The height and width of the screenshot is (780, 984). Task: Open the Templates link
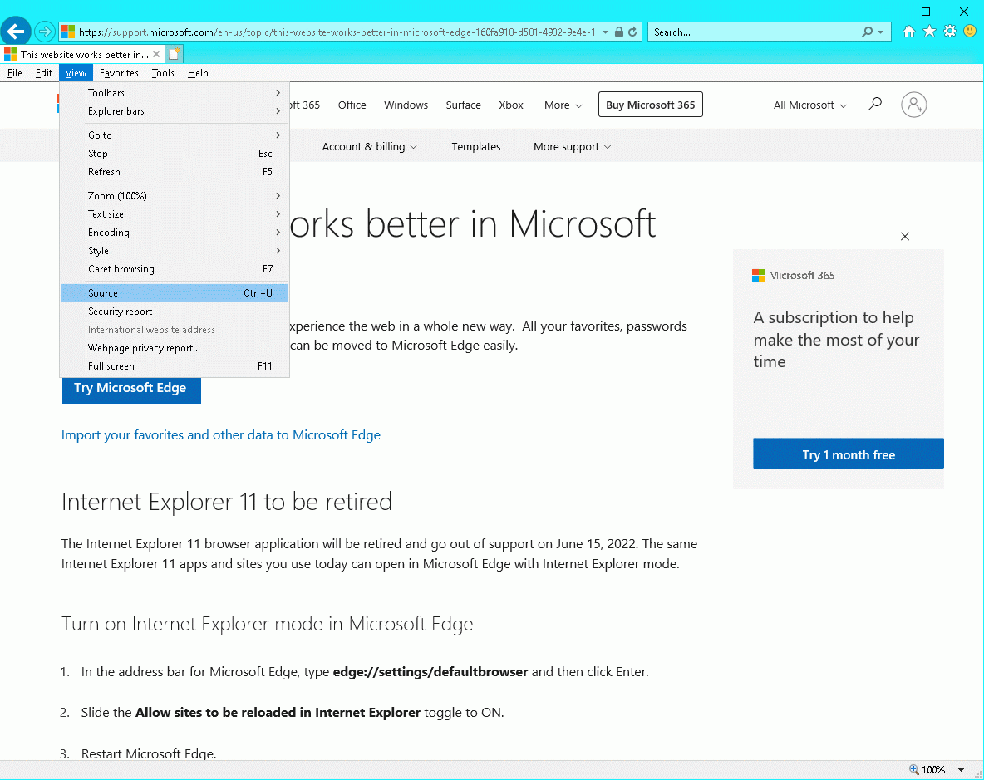[475, 147]
